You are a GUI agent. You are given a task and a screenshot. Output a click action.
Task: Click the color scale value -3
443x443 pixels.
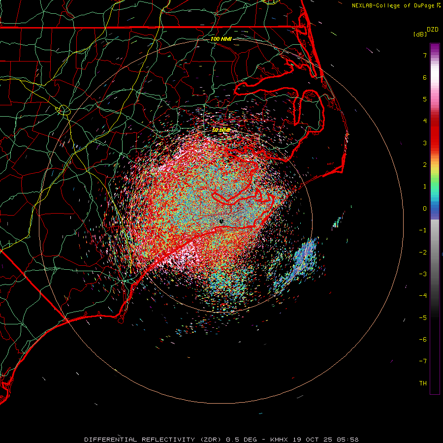[x=423, y=274]
